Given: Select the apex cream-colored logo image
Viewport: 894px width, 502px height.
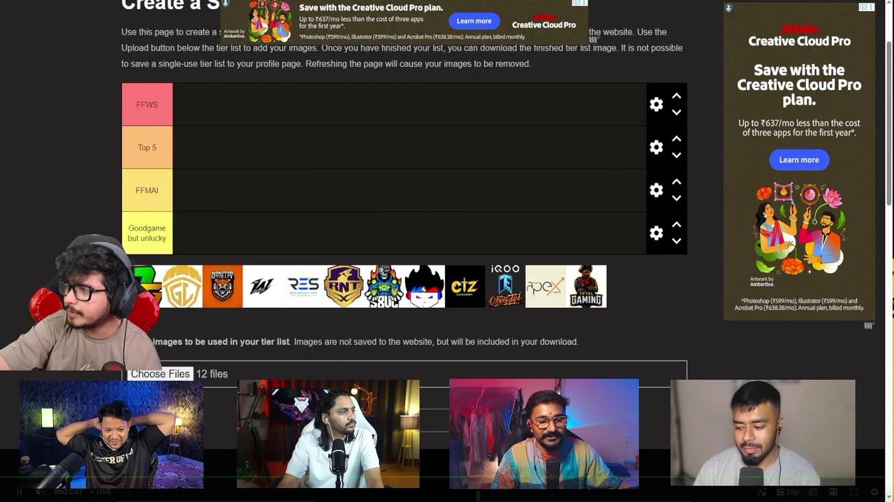Looking at the screenshot, I should click(545, 286).
